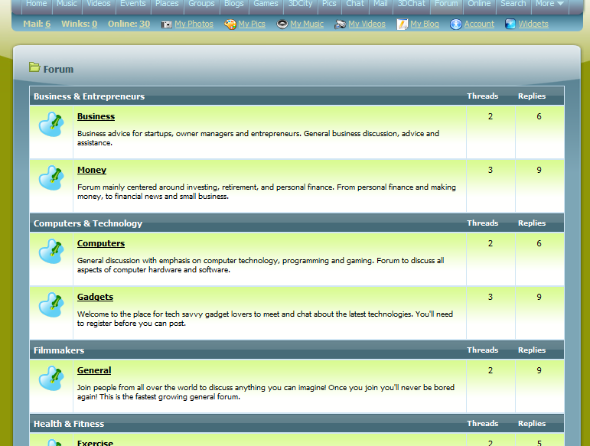Click the Widgets icon
The image size is (590, 446).
pos(510,24)
